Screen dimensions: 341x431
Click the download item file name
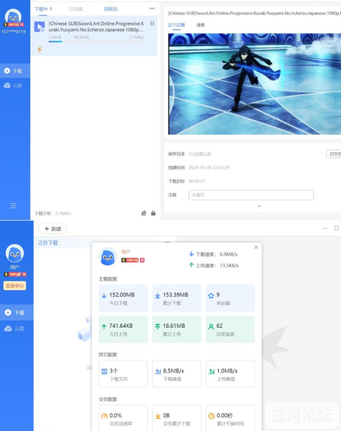click(96, 27)
